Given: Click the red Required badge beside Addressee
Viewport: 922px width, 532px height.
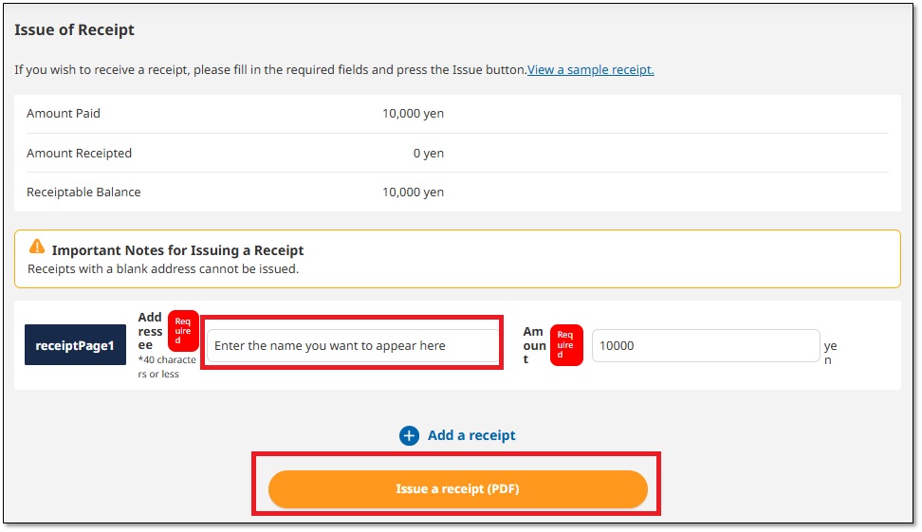Looking at the screenshot, I should pos(183,331).
